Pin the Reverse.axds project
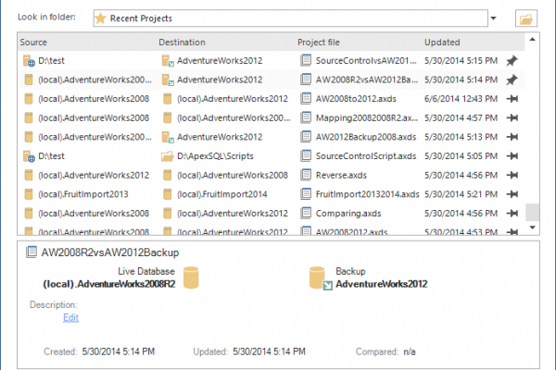This screenshot has width=556, height=370. click(512, 175)
